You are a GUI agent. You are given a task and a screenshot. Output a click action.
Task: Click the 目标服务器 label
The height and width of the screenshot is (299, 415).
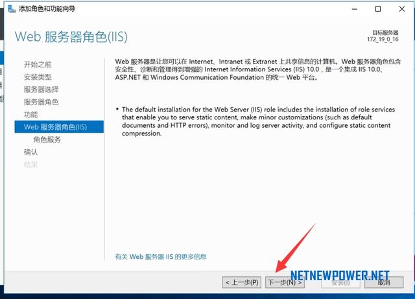tap(385, 32)
